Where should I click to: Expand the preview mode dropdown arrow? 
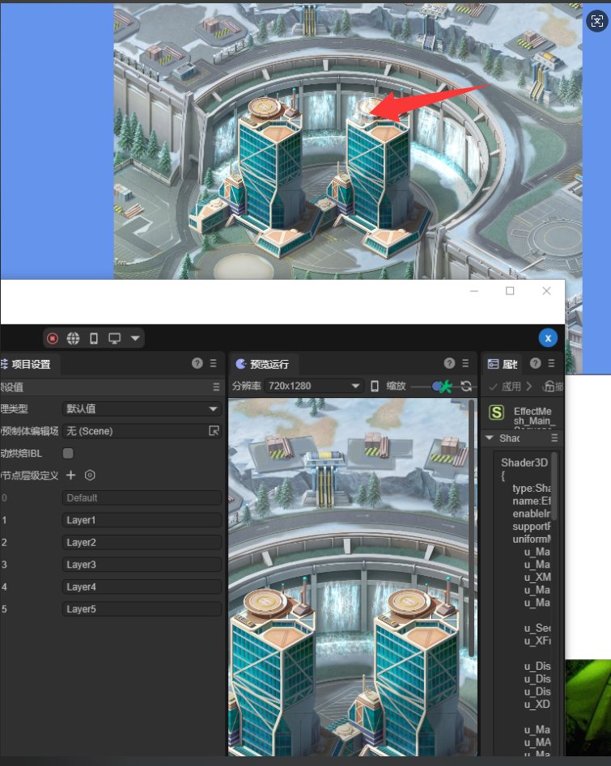click(x=136, y=338)
